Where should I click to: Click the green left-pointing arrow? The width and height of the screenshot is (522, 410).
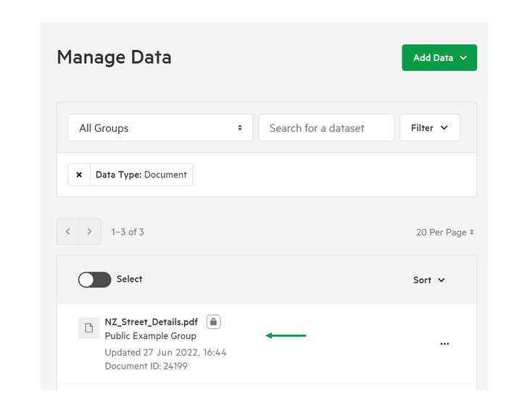click(x=286, y=335)
